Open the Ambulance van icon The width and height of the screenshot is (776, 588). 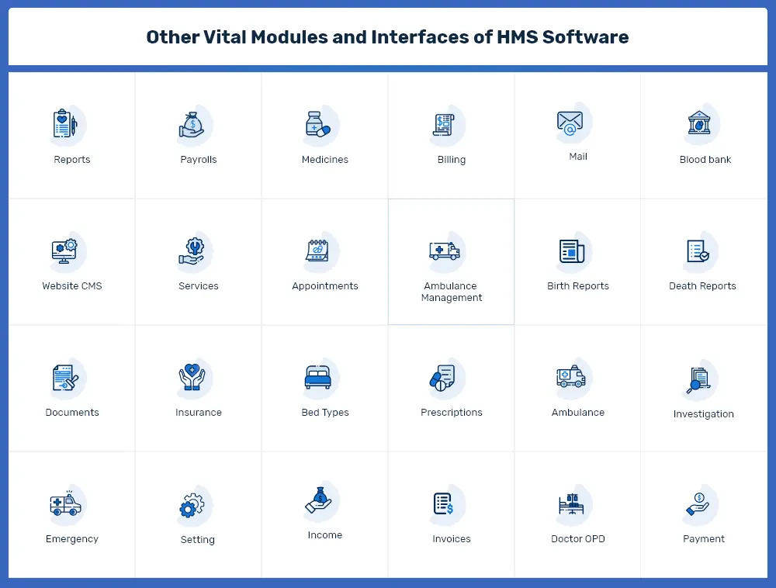(571, 377)
